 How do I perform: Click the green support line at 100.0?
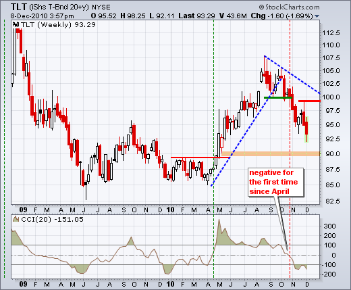coord(278,97)
